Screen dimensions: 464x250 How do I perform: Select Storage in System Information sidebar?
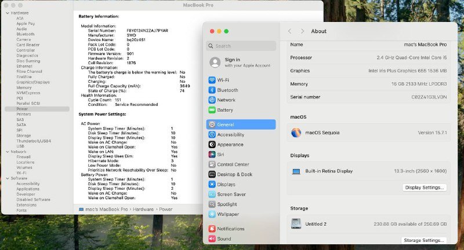pyautogui.click(x=24, y=136)
